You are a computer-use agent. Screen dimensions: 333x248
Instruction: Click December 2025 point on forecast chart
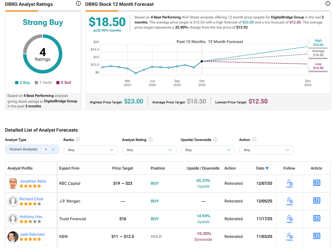click(202, 61)
